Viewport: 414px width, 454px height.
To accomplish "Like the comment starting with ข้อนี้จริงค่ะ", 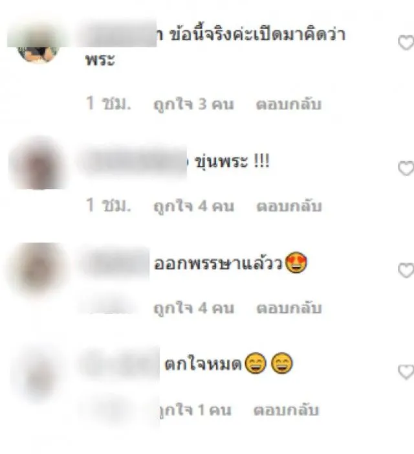I will [406, 43].
